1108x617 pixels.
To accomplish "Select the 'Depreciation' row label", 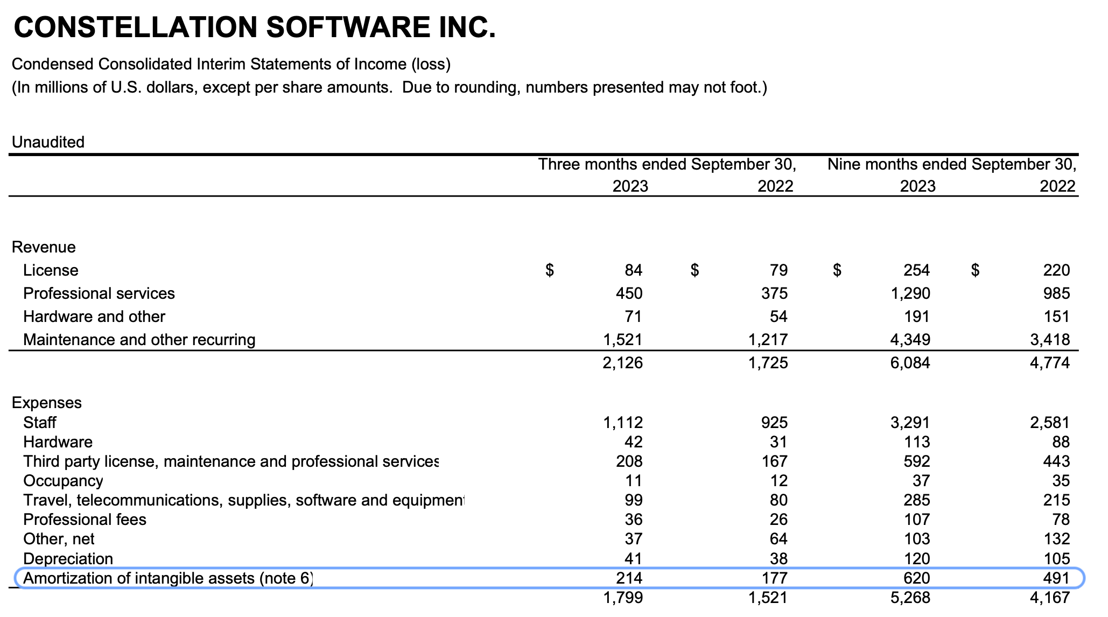I will [x=68, y=559].
